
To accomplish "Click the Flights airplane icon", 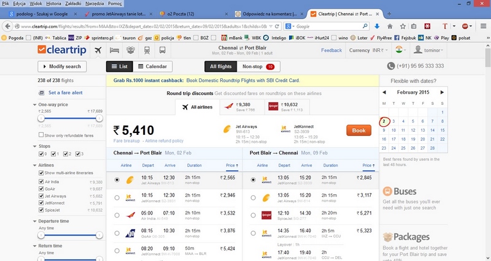I will [98, 50].
